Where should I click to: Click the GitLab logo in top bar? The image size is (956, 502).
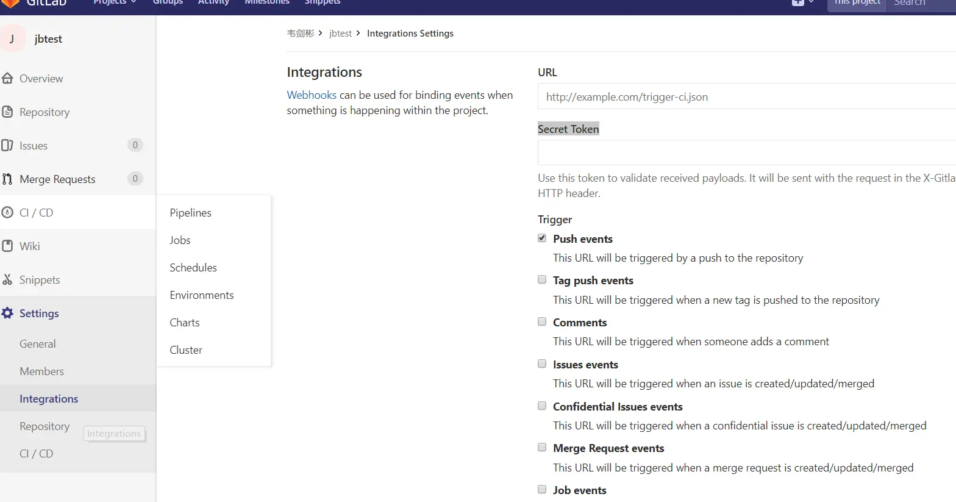click(x=11, y=2)
